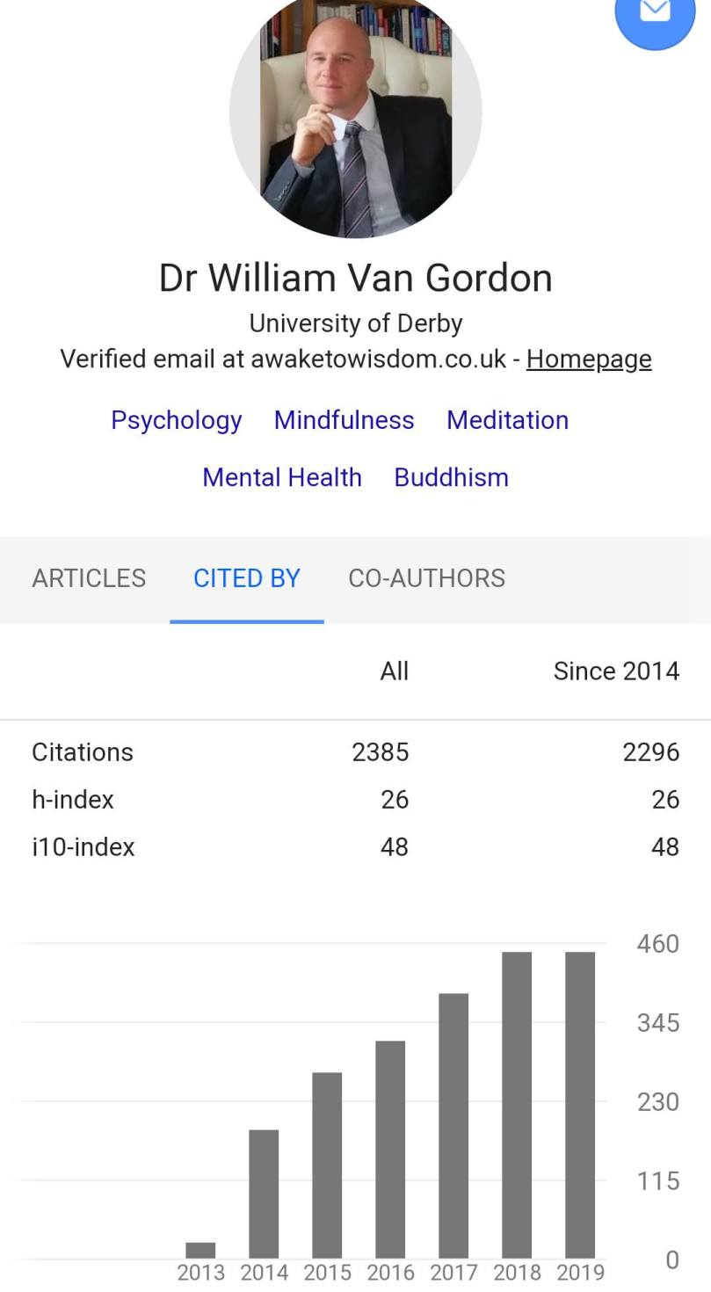Click the Meditation interest link
The image size is (711, 1292).
point(507,420)
